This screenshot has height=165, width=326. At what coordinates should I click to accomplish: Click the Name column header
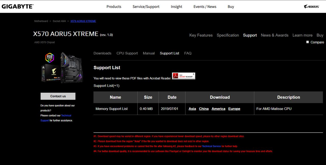tap(115, 97)
